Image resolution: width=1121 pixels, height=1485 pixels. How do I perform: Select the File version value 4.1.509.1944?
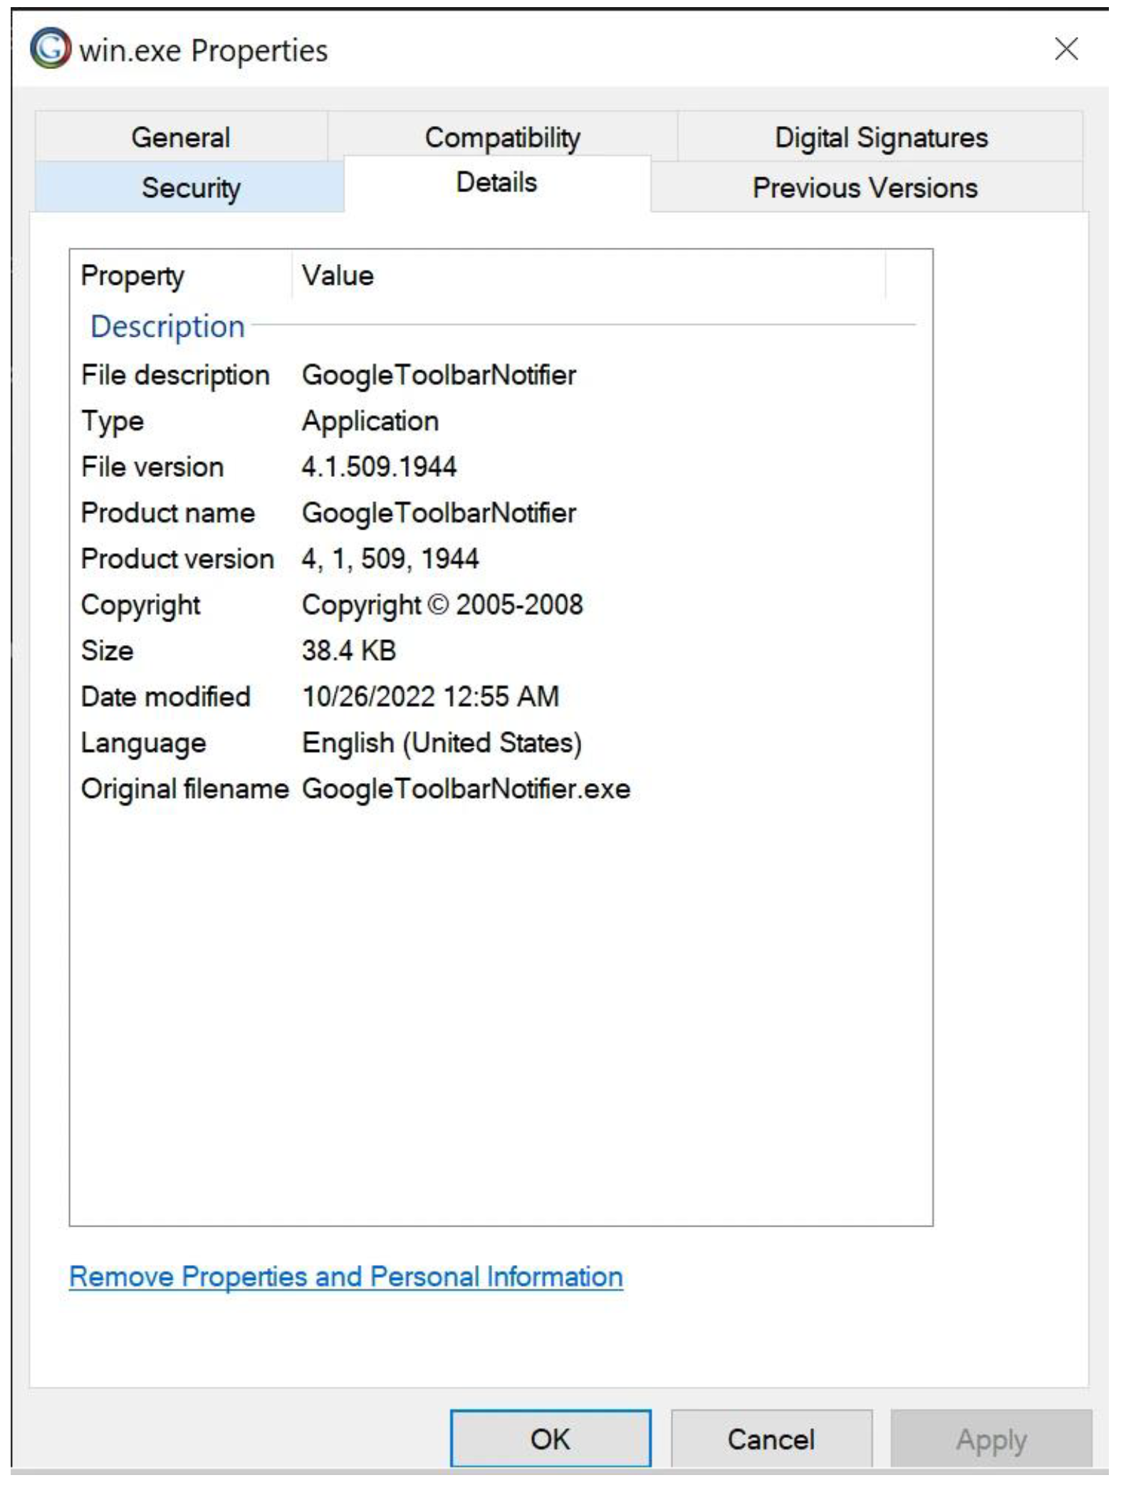click(x=379, y=467)
